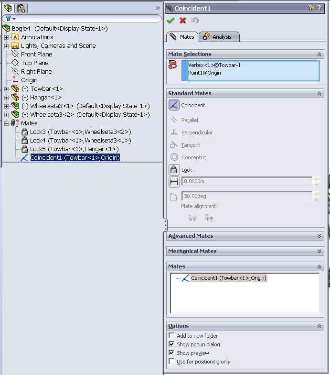Select Point1@Origin in selection box
Viewport: 330px width, 375px height.
point(204,73)
